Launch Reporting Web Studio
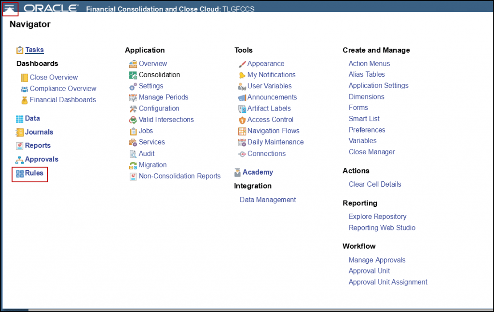 (x=382, y=228)
